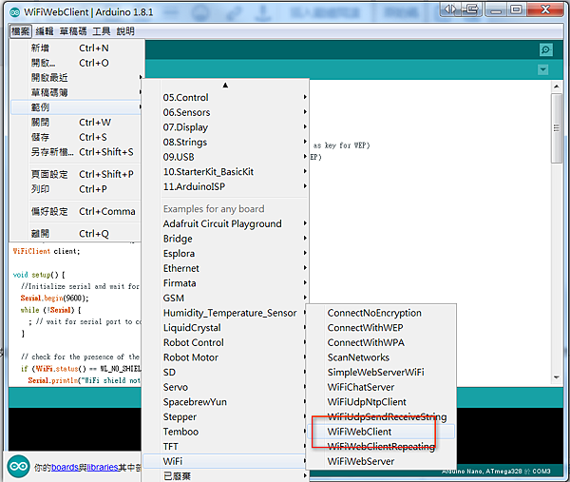570x482 pixels.
Task: Open the ConnectWithWEP example
Action: coord(381,328)
